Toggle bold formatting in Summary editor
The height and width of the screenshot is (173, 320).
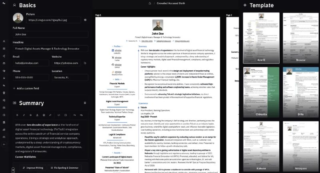pos(17,115)
